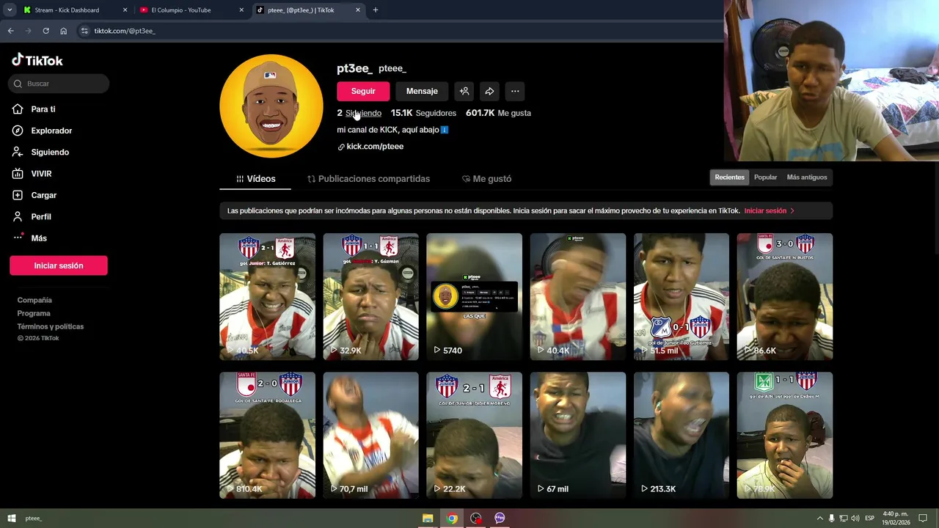Click the browser back arrow

[10, 31]
